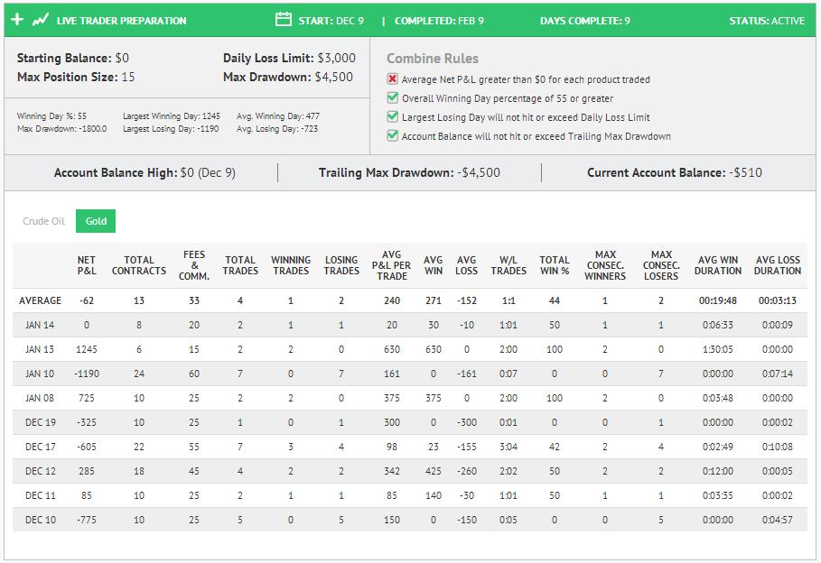Image resolution: width=821 pixels, height=563 pixels.
Task: Click the AVG LOSS column header
Action: tap(467, 265)
